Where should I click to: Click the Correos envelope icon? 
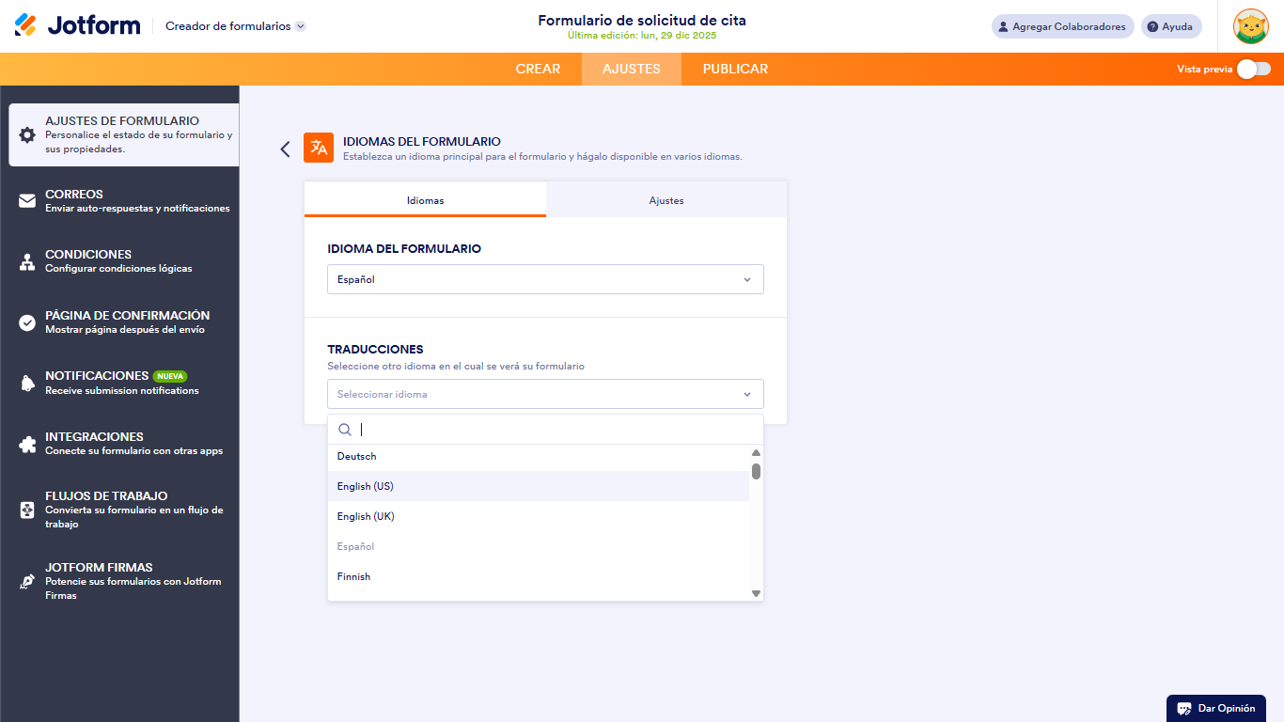point(27,200)
